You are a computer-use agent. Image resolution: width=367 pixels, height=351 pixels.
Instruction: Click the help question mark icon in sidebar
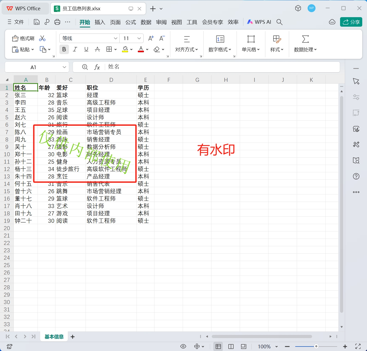click(356, 176)
